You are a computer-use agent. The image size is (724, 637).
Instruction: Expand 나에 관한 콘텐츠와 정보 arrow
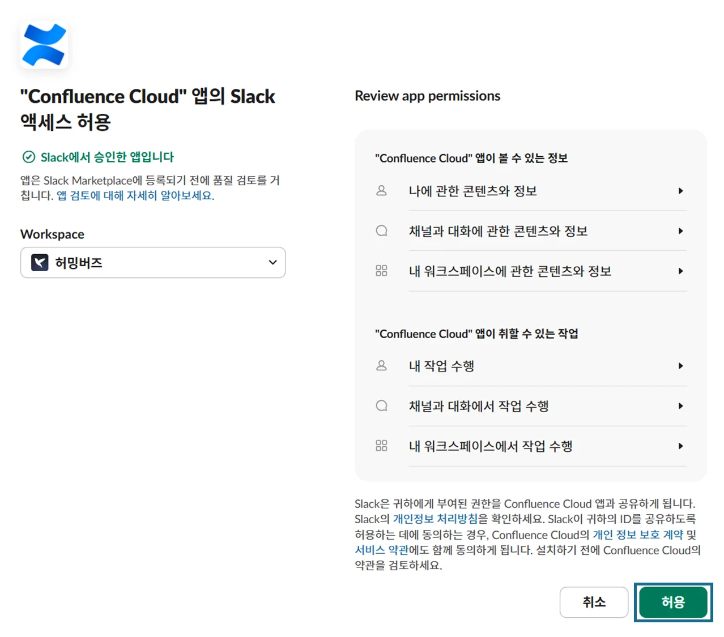[x=680, y=191]
